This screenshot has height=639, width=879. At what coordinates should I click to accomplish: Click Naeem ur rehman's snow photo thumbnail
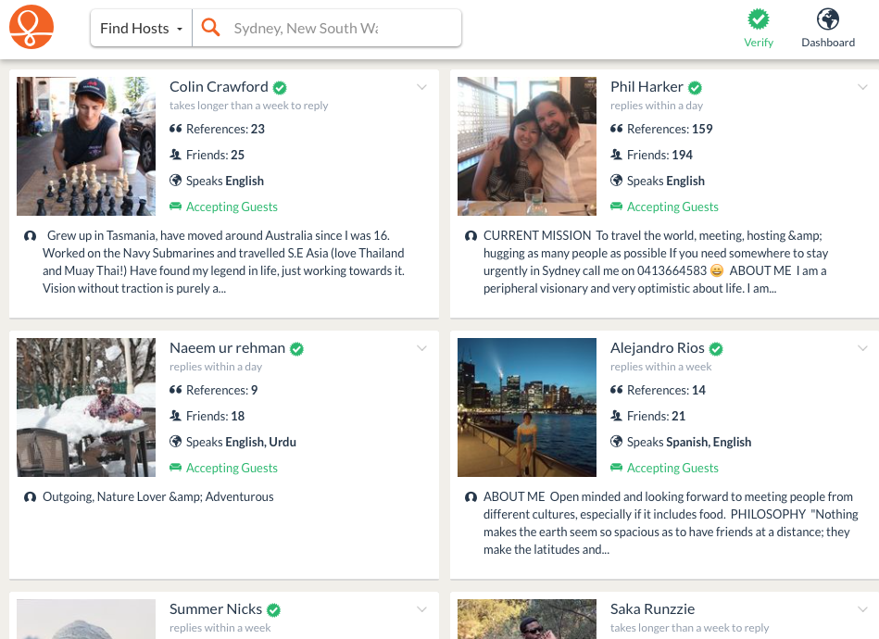86,407
